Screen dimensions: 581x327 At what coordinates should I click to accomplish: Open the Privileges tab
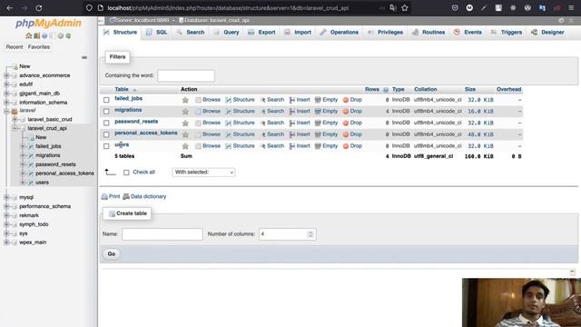[x=385, y=33]
